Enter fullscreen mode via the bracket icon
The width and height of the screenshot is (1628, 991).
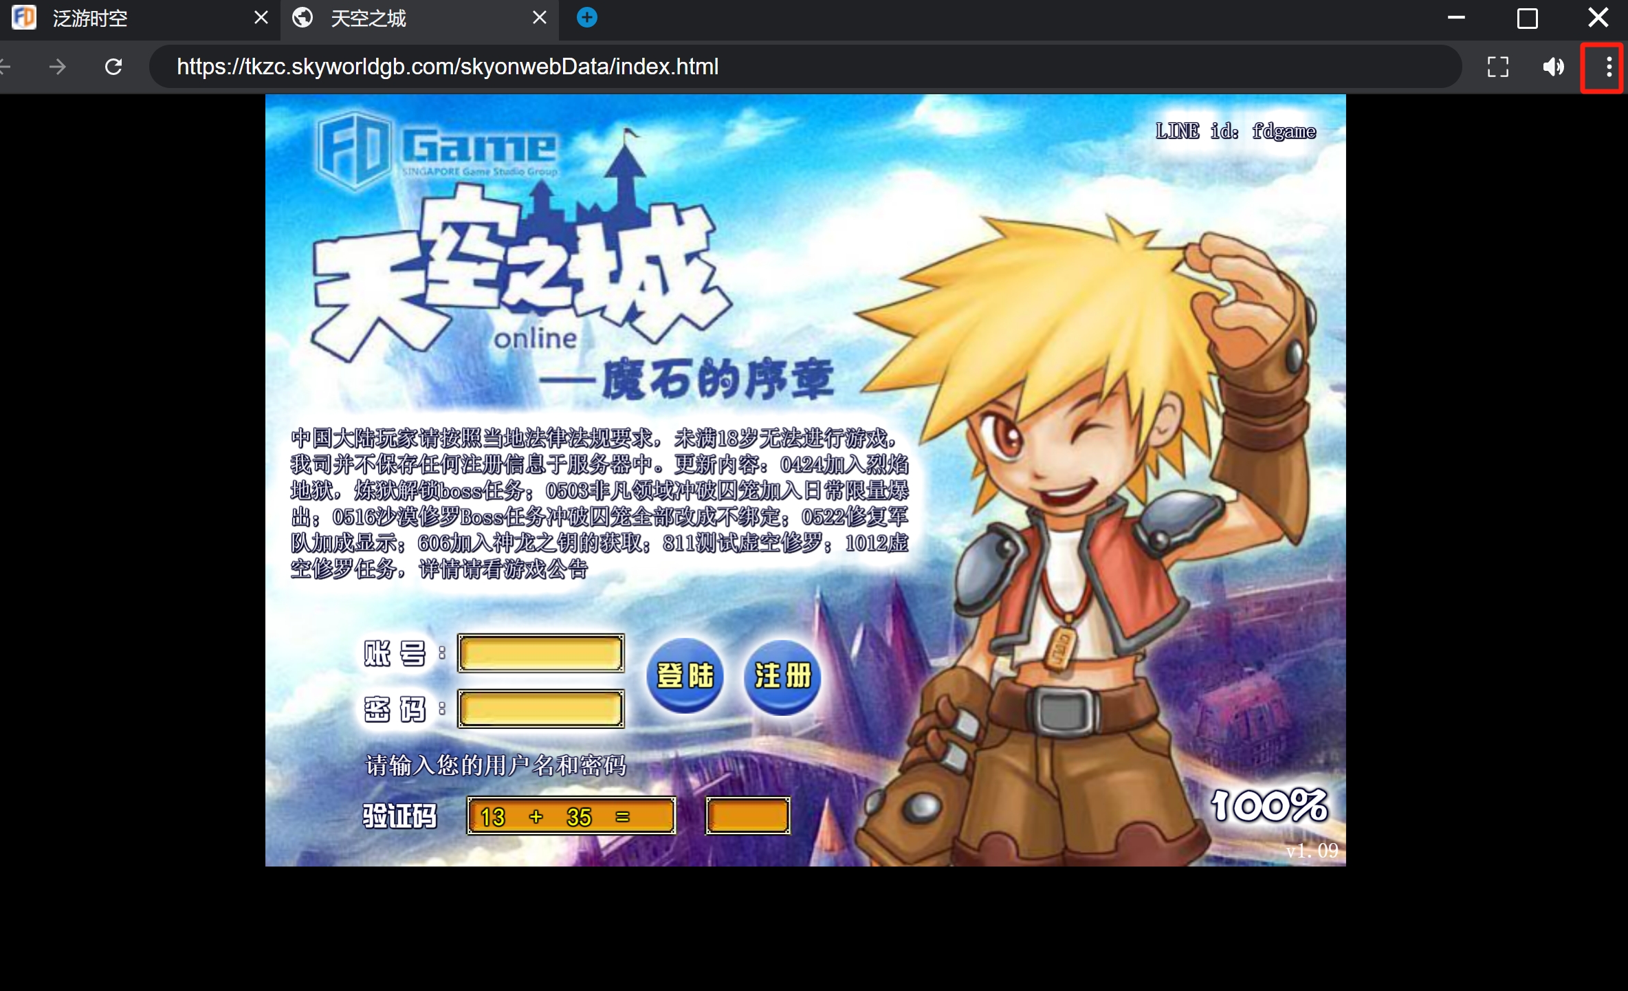pyautogui.click(x=1497, y=67)
